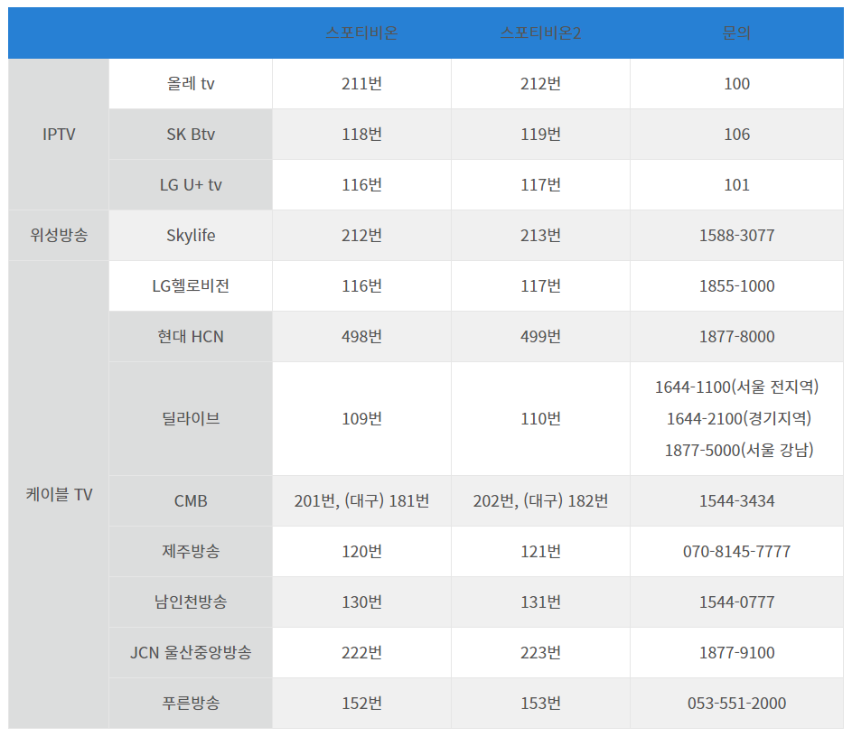Click the phone number 1877-8000

[736, 336]
